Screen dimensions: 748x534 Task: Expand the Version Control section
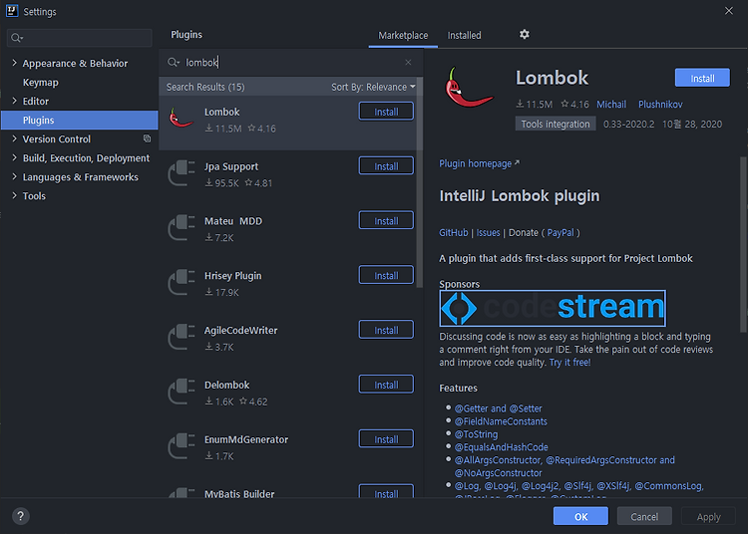pyautogui.click(x=14, y=138)
